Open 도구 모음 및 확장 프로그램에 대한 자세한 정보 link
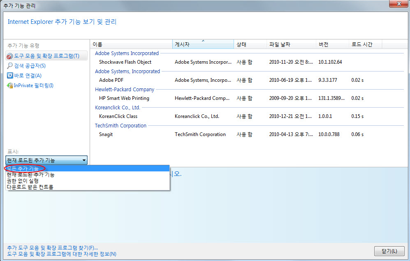This screenshot has width=410, height=261. point(62,254)
